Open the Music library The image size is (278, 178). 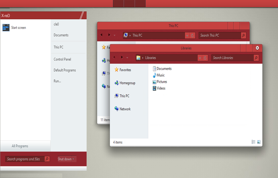[160, 75]
